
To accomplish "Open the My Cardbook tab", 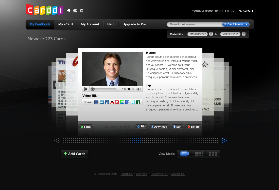I will pyautogui.click(x=40, y=24).
